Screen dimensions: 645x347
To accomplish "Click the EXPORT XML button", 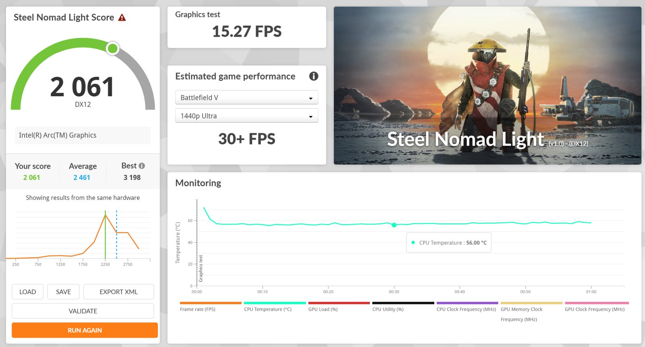I will click(119, 292).
